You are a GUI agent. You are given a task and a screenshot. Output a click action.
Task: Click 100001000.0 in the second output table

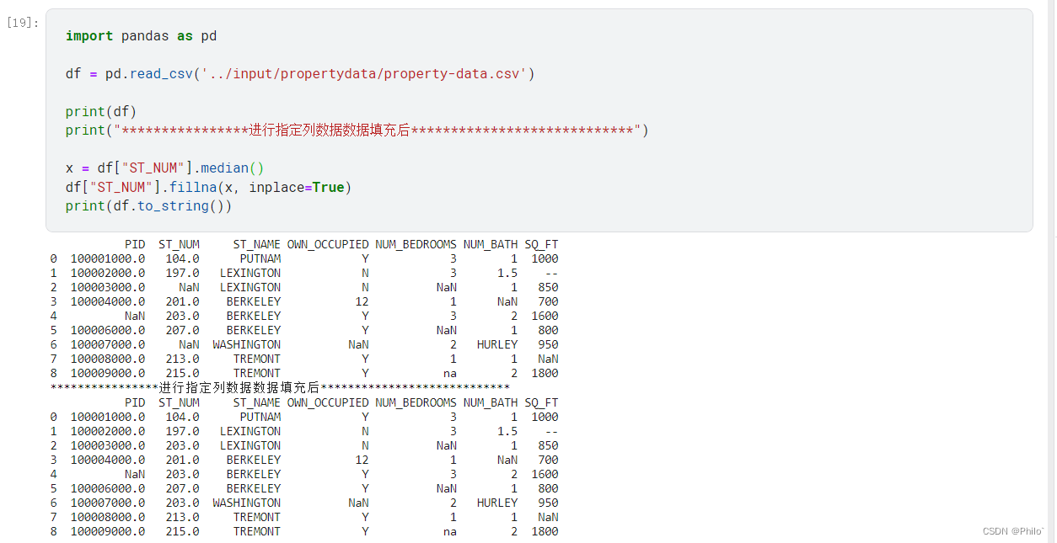(x=108, y=417)
